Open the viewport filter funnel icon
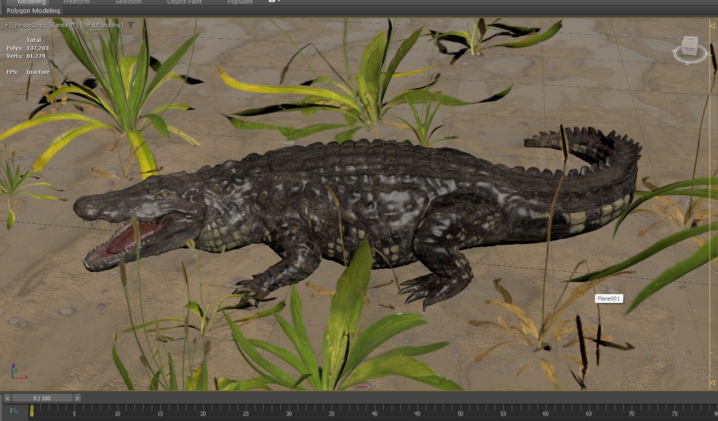This screenshot has width=718, height=421. pos(130,25)
